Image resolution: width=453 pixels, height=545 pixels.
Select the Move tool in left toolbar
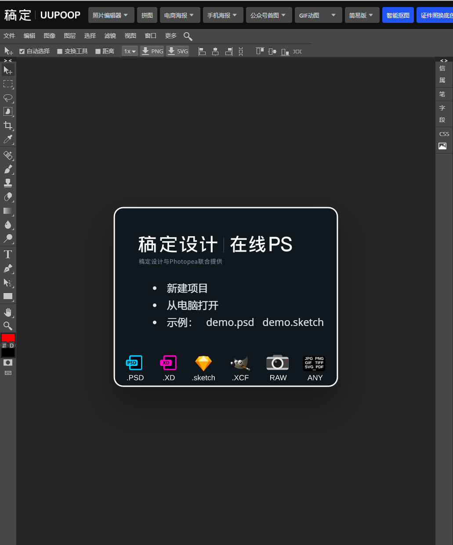[x=8, y=70]
